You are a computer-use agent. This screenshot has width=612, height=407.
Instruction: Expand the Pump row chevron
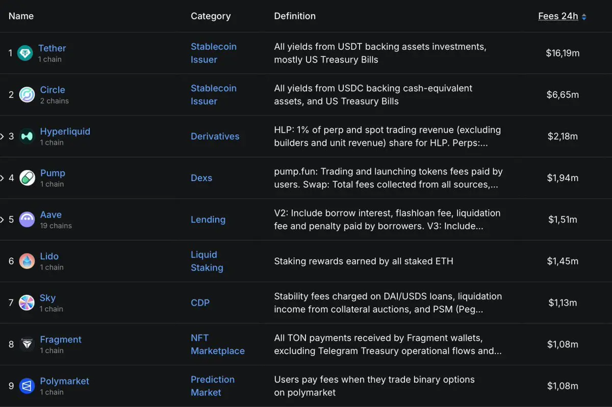coord(3,178)
